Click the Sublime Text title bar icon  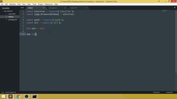[x=1, y=1]
